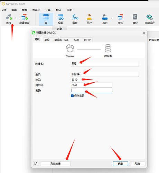Click the 测试连接 button

click(x=55, y=164)
